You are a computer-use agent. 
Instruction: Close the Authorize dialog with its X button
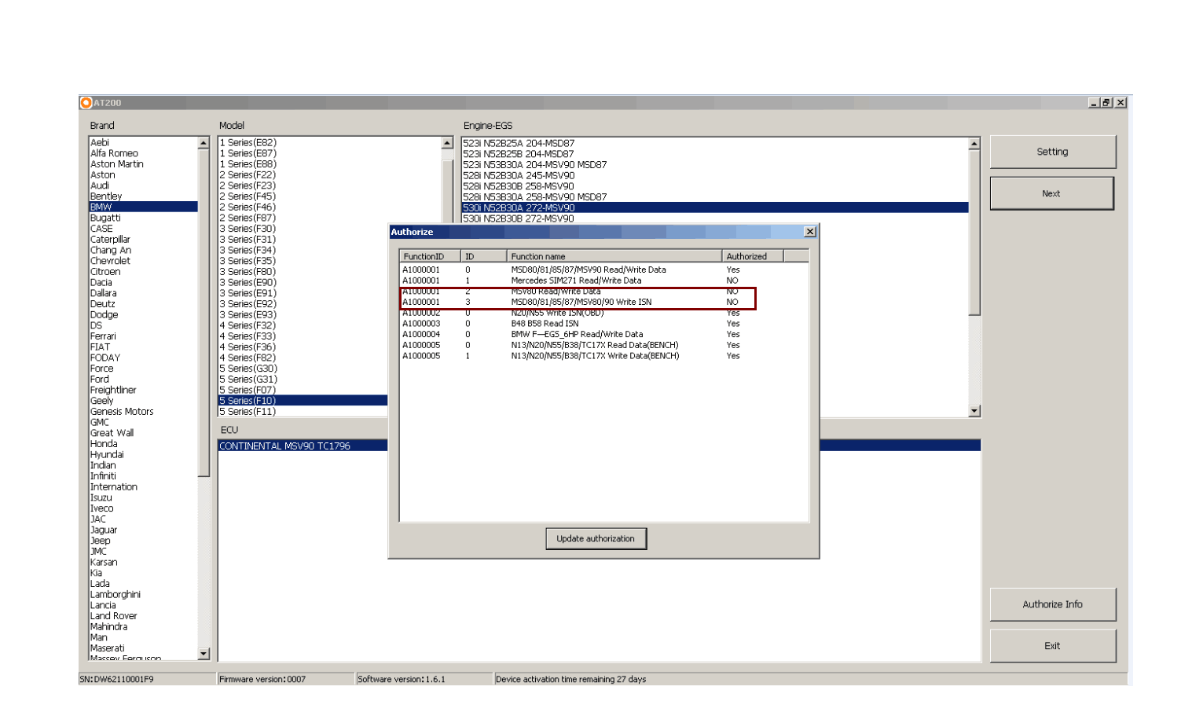tap(809, 231)
